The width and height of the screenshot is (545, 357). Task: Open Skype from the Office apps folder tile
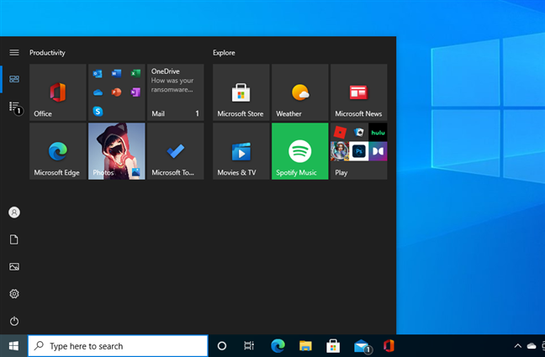click(98, 111)
